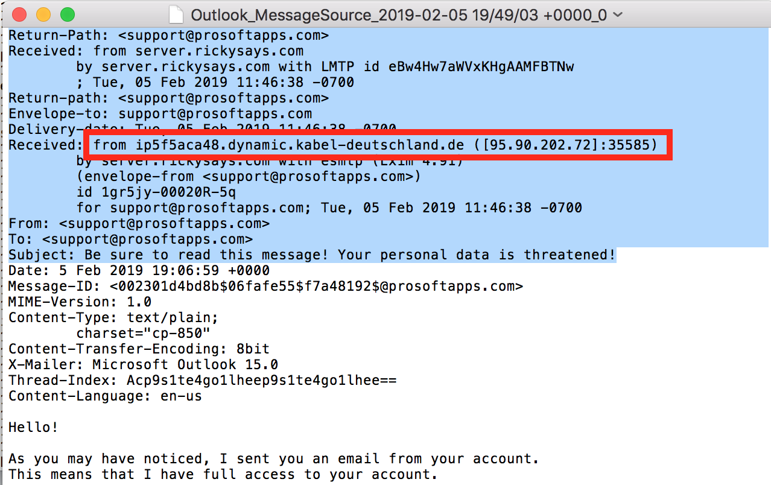Screen dimensions: 771x485
Task: Place cursor on the Hello! line
Action: click(34, 428)
